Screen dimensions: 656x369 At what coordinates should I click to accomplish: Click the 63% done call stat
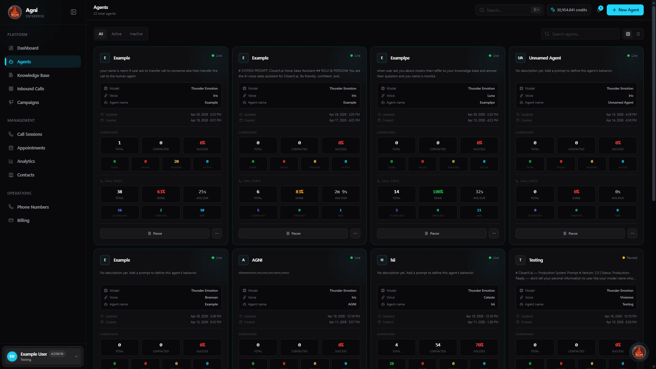(x=161, y=194)
